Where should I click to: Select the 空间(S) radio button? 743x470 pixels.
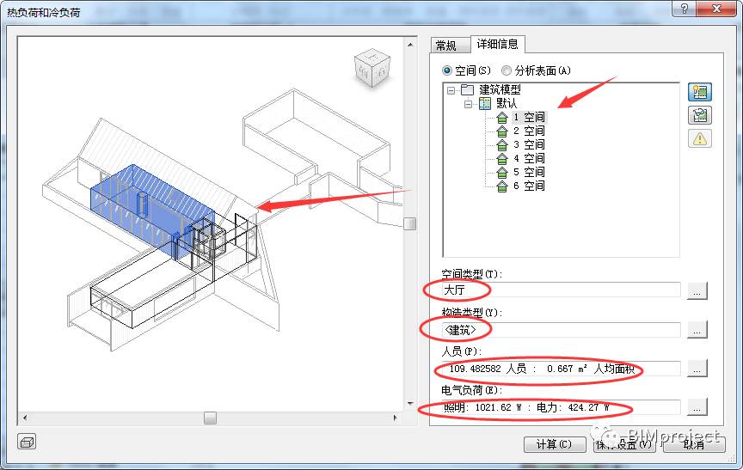click(x=446, y=70)
